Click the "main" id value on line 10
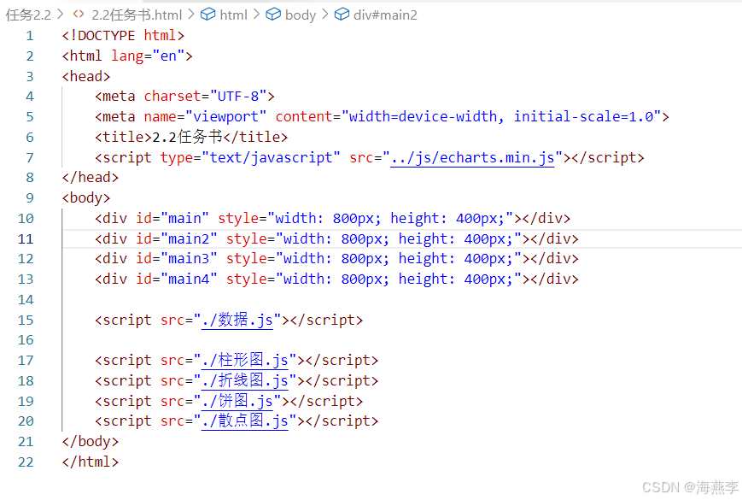 185,218
